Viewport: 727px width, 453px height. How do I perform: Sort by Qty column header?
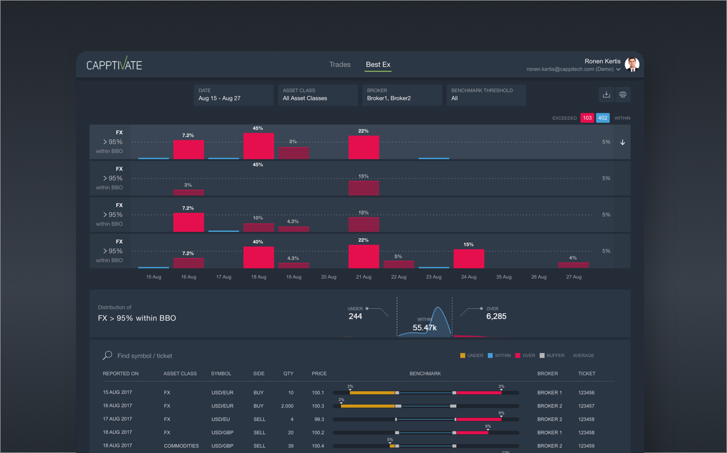(x=289, y=374)
